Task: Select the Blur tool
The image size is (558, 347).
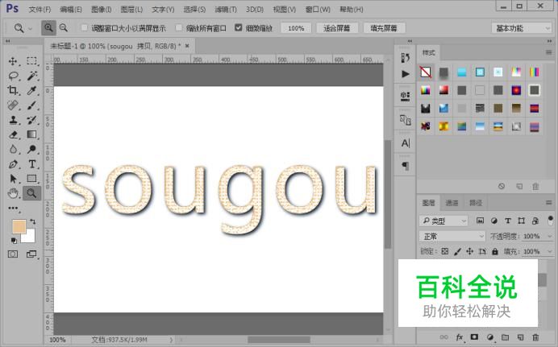Action: [x=13, y=149]
